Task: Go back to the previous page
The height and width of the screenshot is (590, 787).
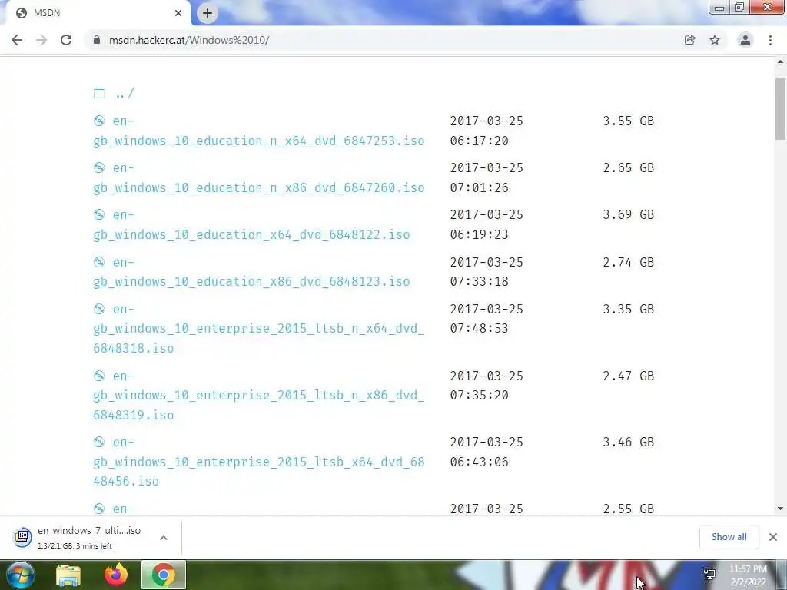Action: [17, 40]
